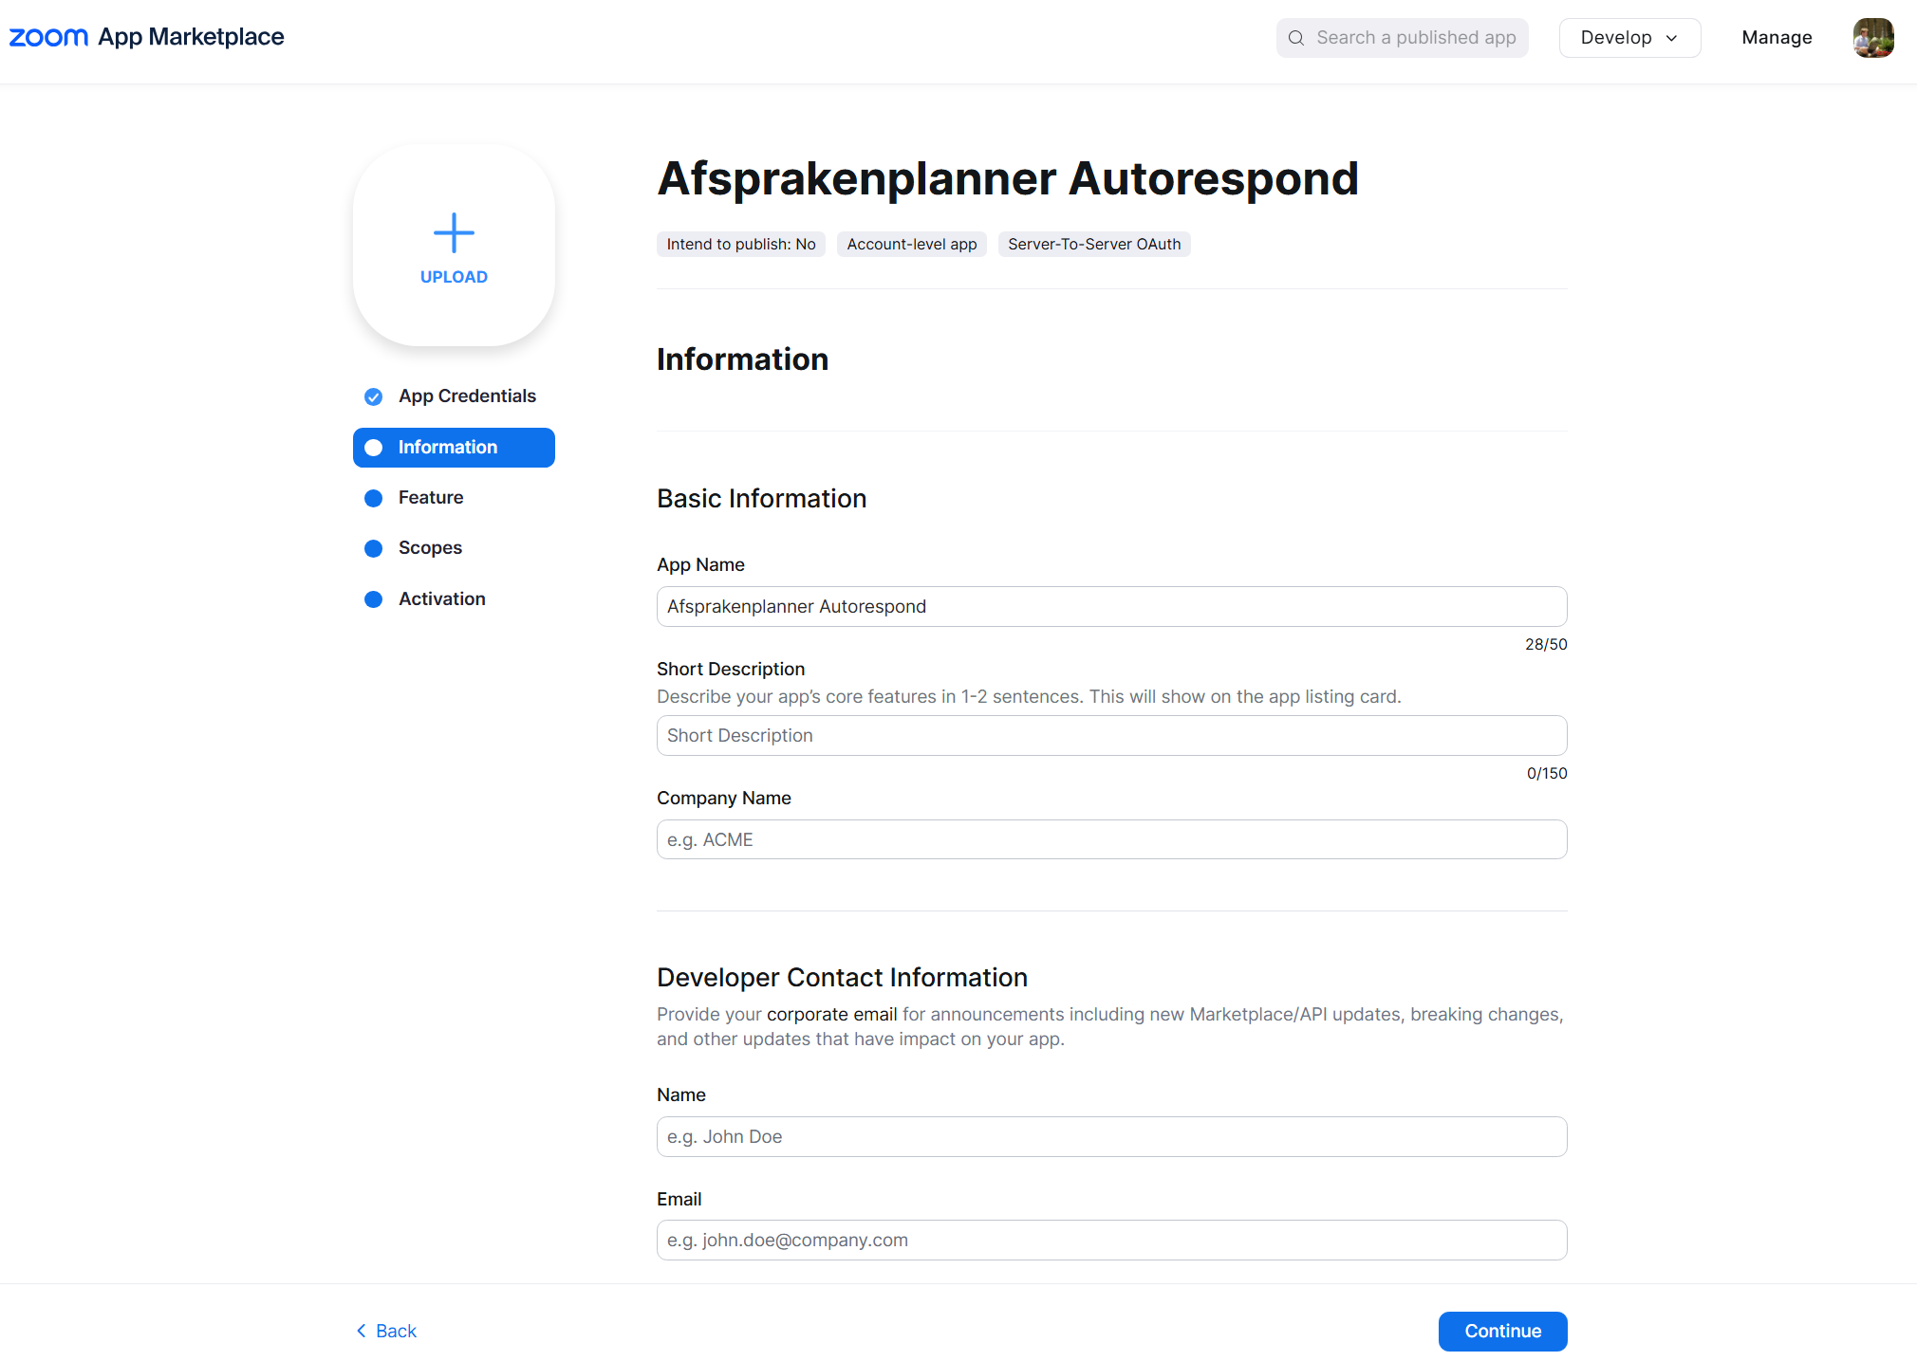
Task: Focus the developer Email field
Action: click(1111, 1240)
